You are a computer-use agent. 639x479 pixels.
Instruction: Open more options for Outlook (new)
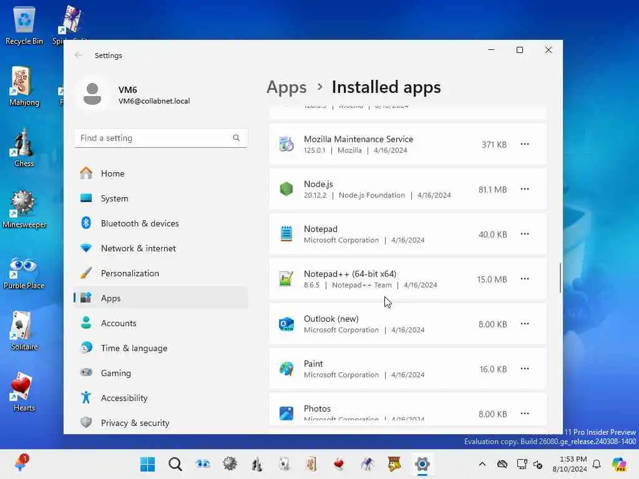tap(524, 324)
